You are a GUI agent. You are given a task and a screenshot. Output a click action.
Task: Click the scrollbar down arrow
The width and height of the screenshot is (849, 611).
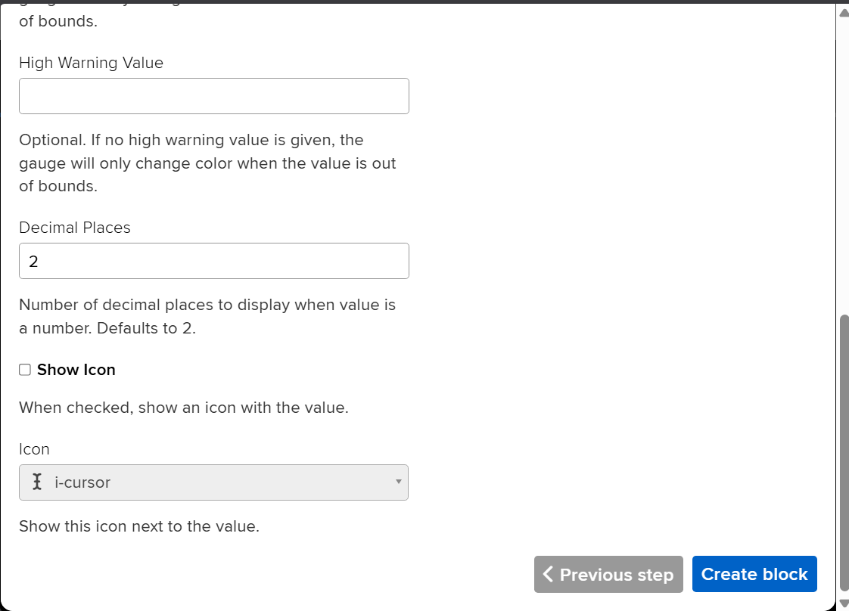844,603
